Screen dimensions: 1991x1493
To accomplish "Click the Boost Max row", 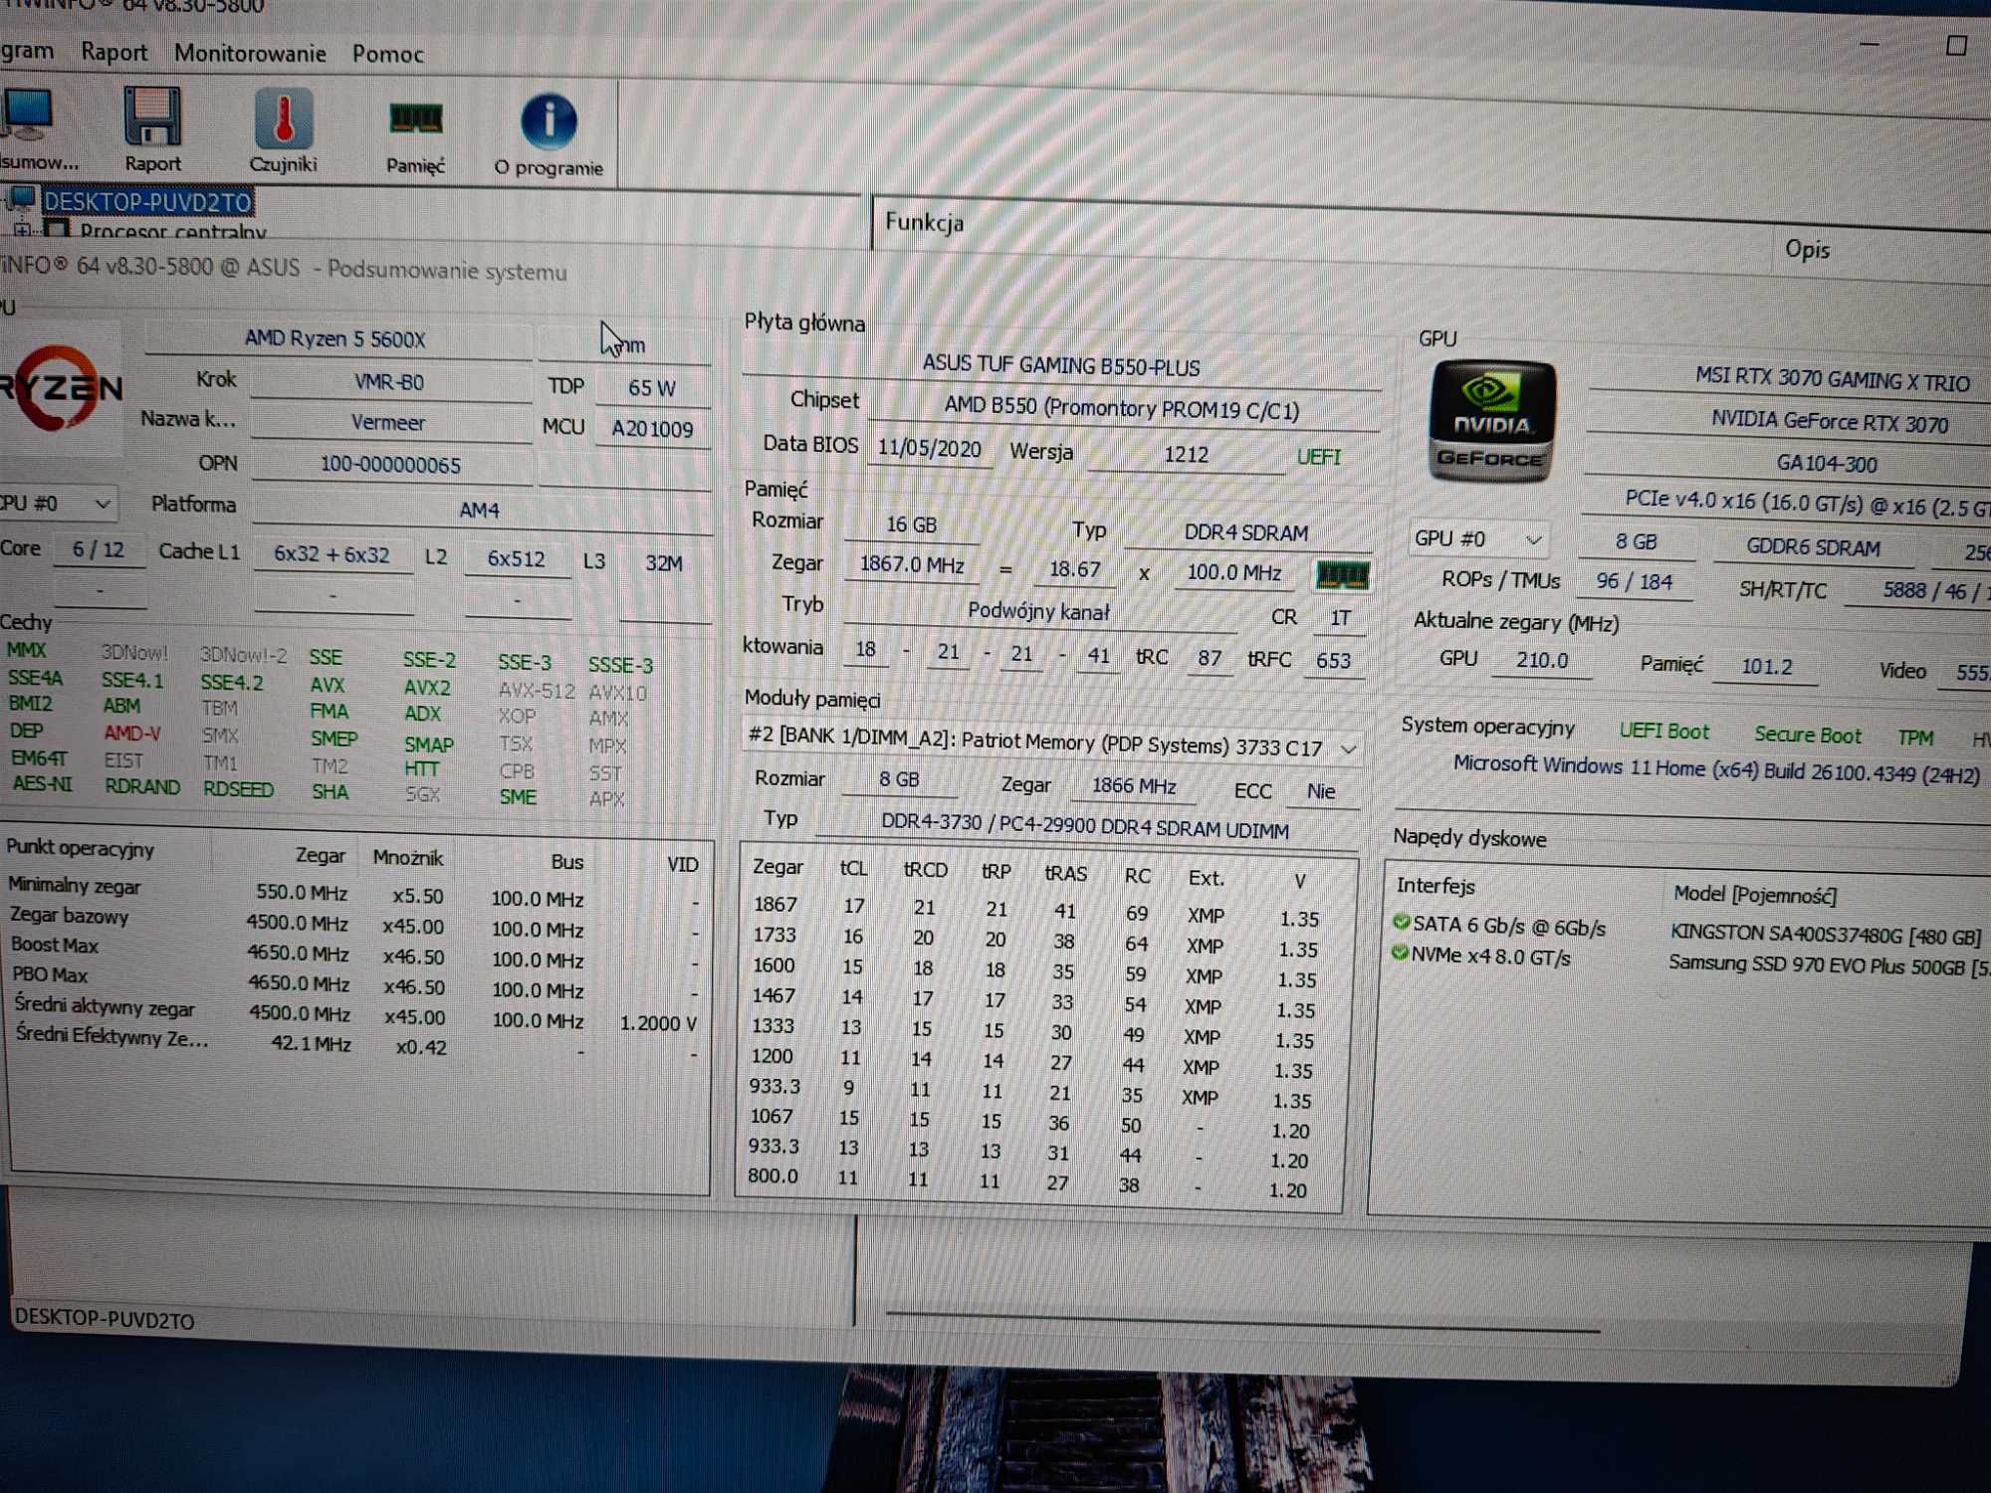I will click(355, 953).
